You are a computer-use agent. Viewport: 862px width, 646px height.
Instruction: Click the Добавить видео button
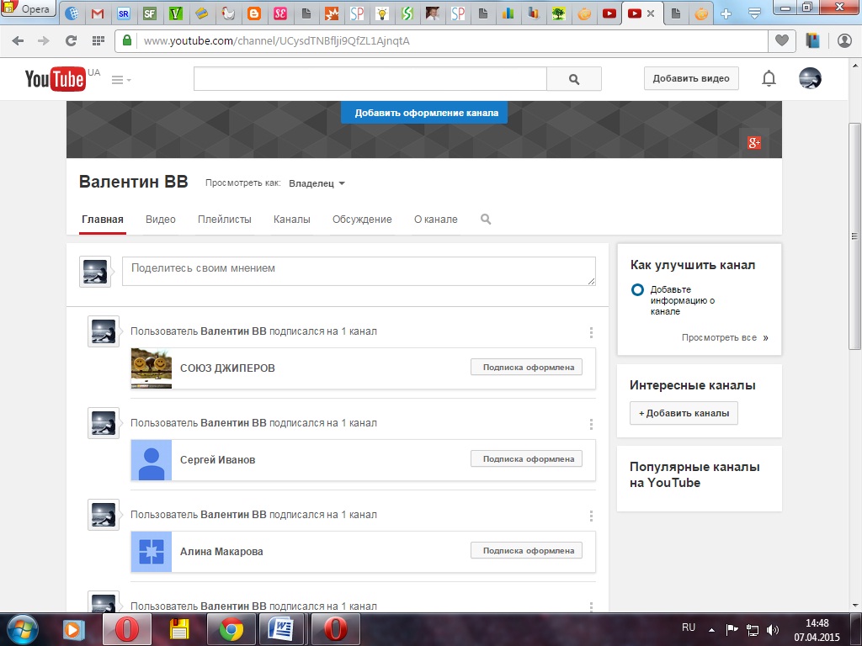pos(691,78)
